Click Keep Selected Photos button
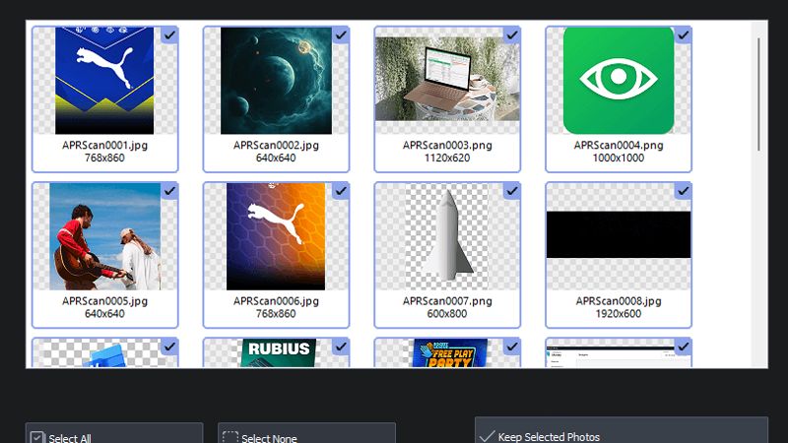This screenshot has height=443, width=788. 622,430
